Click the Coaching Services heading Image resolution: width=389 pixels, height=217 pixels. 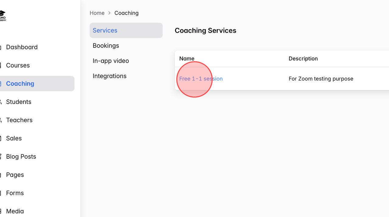(205, 30)
